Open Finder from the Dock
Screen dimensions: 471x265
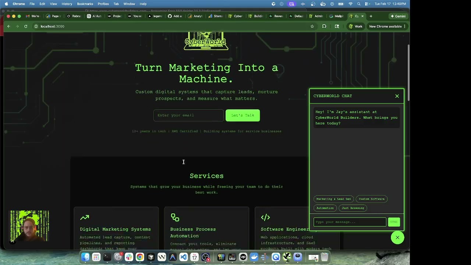point(85,257)
